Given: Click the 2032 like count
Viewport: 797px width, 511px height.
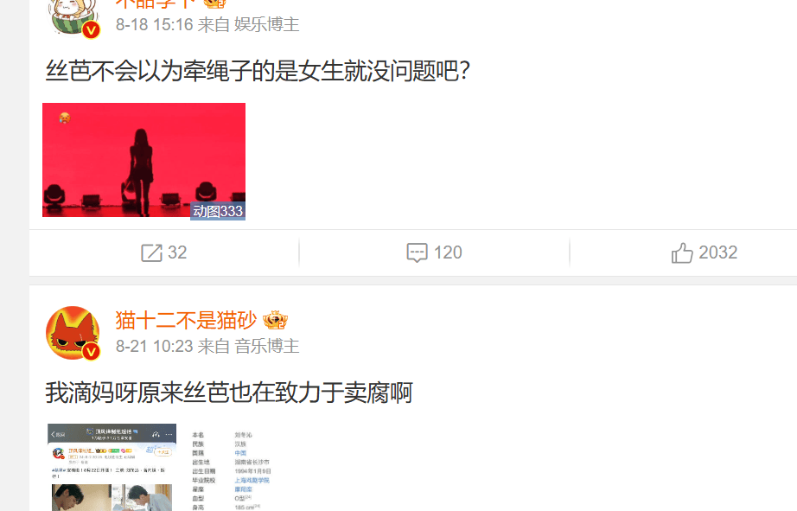Looking at the screenshot, I should 717,252.
